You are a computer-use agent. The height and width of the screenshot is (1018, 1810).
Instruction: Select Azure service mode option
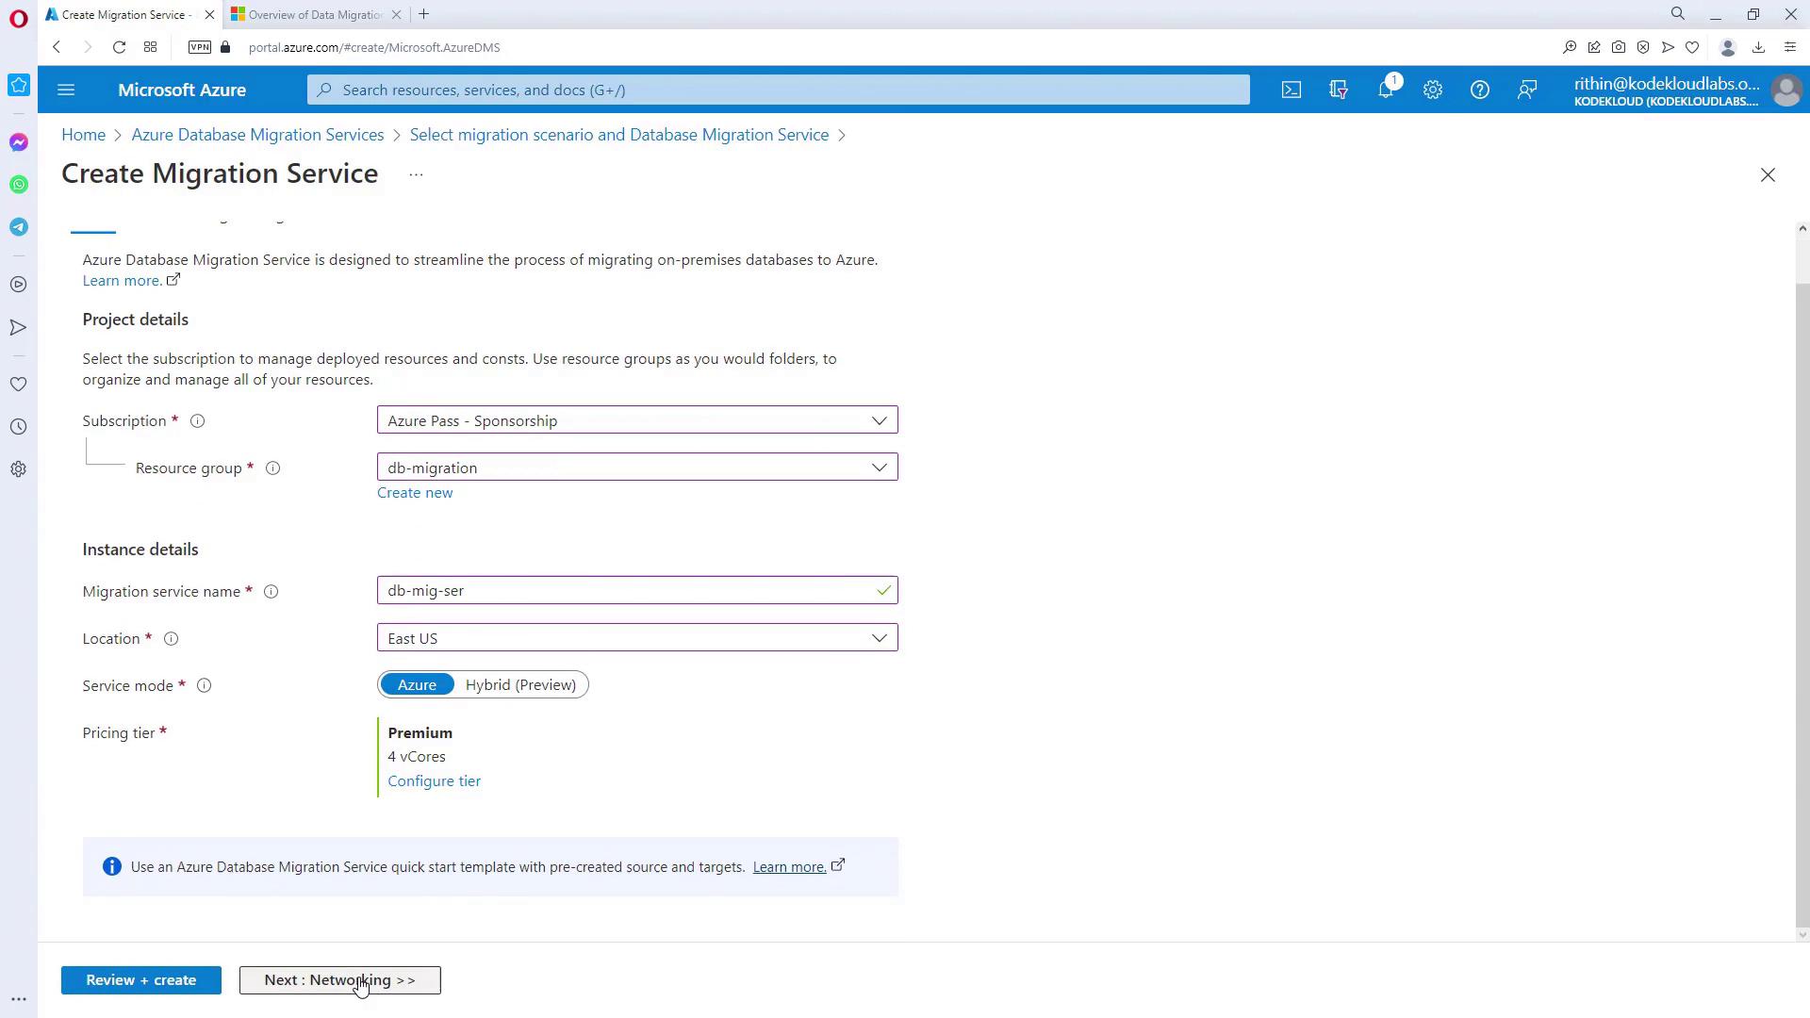pos(417,685)
